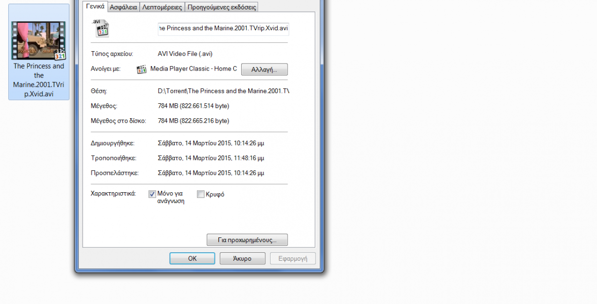Open the Προηγούμενες εκδόσεις tab

click(222, 7)
